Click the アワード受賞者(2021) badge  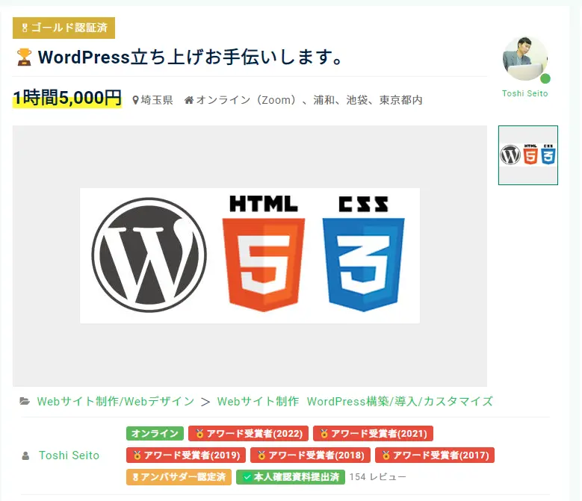coord(373,434)
